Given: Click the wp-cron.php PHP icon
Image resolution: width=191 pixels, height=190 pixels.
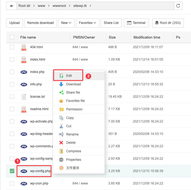Looking at the screenshot, I should [x=24, y=183].
